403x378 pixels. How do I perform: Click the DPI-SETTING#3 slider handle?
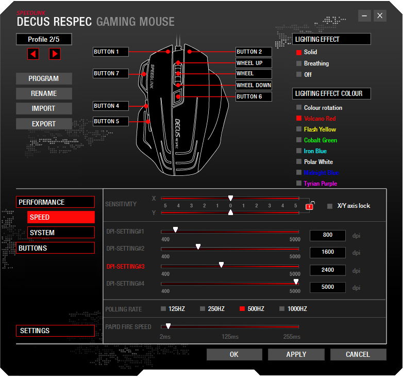221,265
